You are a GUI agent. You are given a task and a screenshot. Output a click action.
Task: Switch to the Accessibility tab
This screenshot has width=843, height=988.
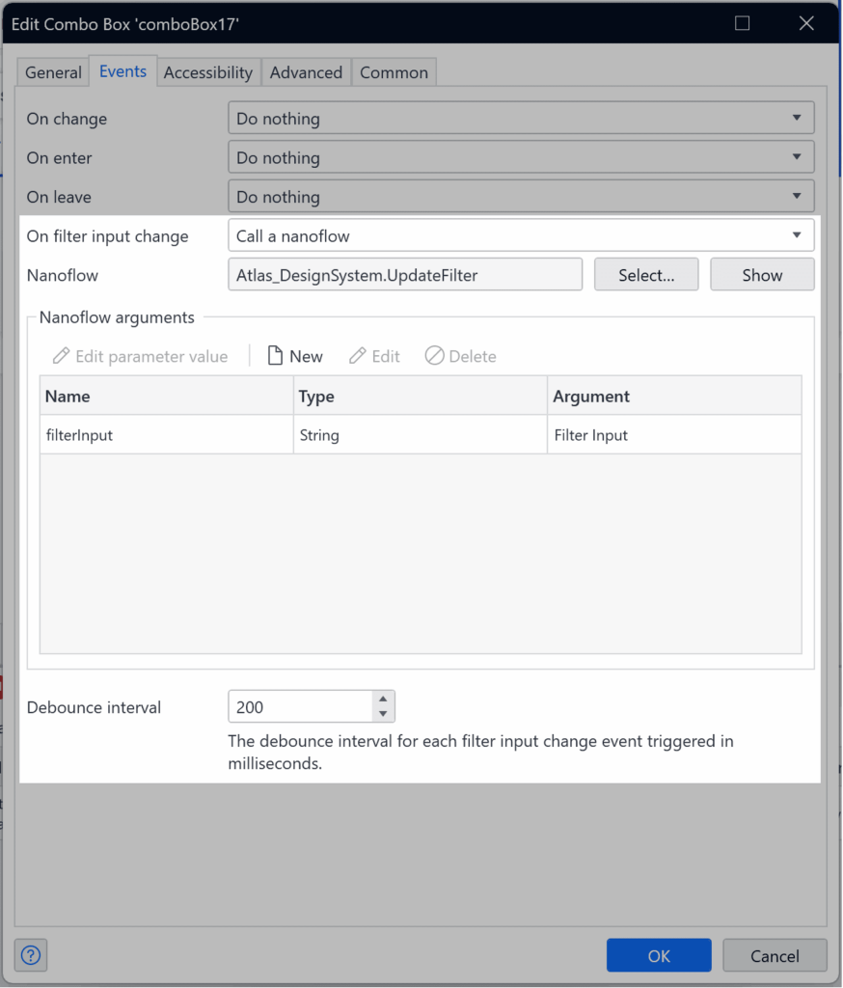[x=208, y=72]
